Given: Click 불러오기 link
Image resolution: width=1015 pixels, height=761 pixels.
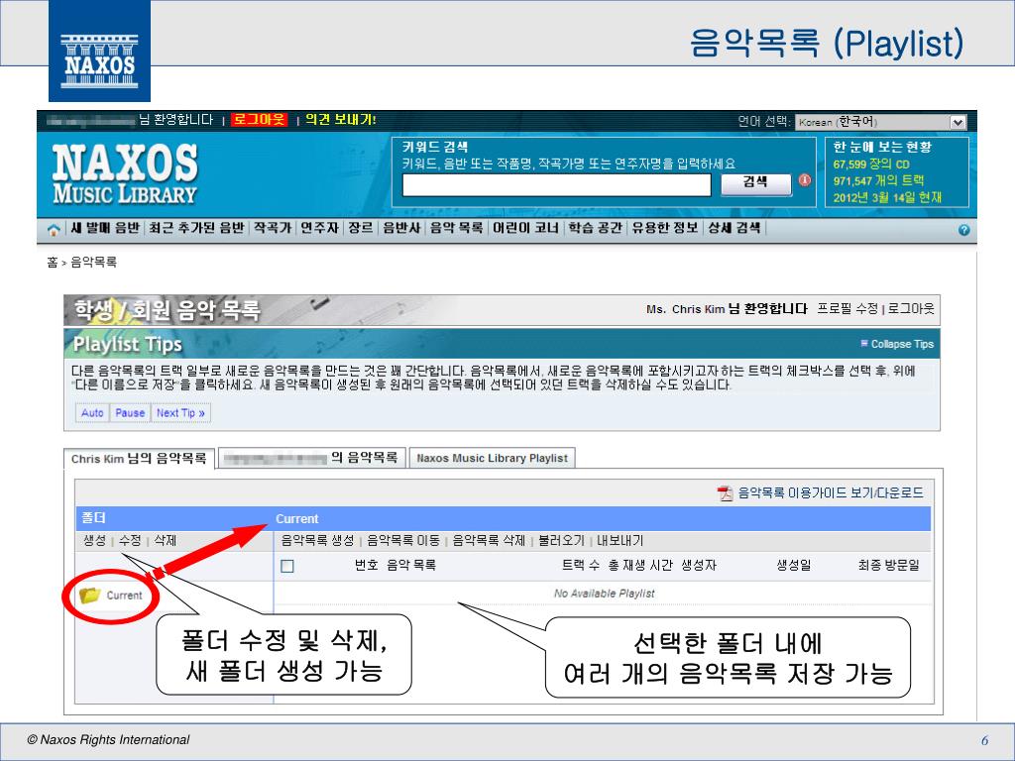Looking at the screenshot, I should coord(561,540).
